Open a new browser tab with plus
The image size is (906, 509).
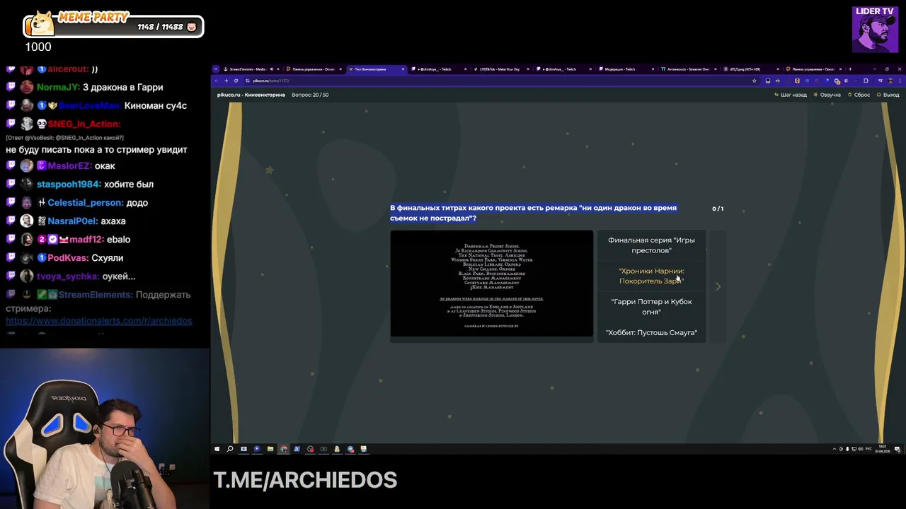click(850, 69)
